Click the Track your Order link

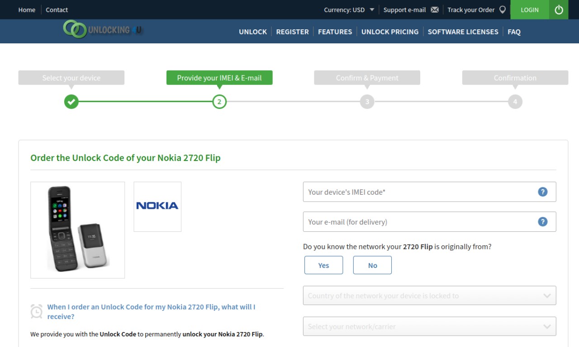(471, 9)
